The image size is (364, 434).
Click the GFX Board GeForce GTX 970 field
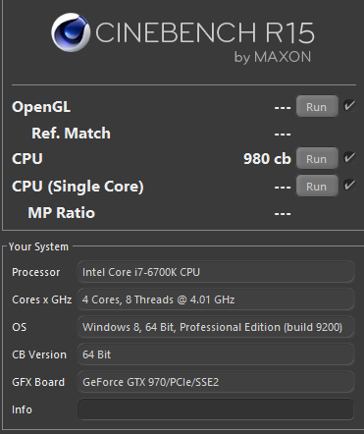coord(216,382)
